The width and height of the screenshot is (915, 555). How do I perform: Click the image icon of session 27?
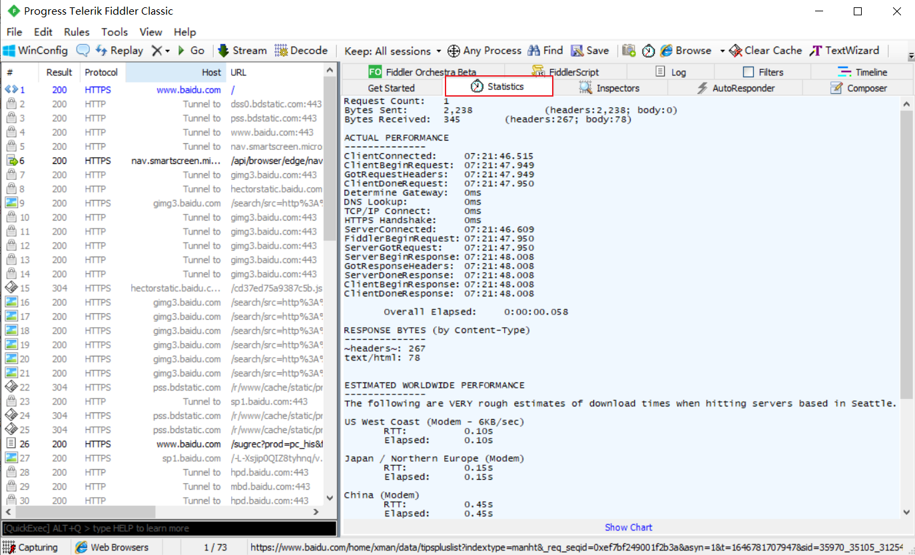[x=11, y=458]
